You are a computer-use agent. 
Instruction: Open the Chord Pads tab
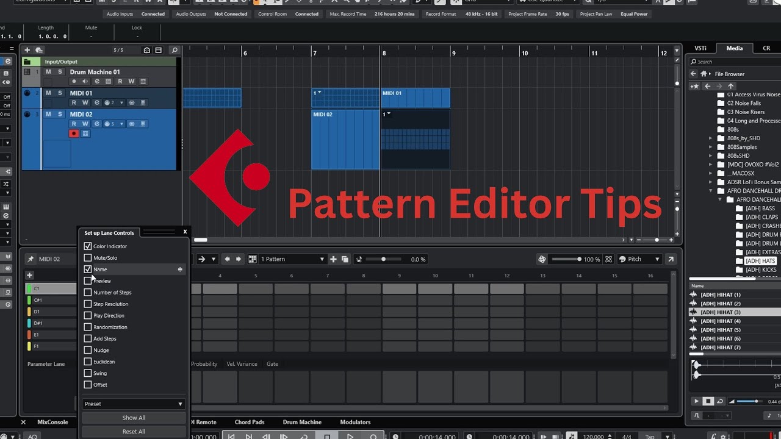click(x=250, y=422)
